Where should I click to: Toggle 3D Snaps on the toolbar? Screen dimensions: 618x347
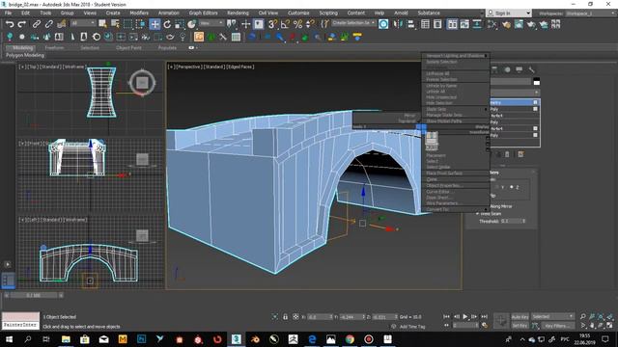coord(272,24)
